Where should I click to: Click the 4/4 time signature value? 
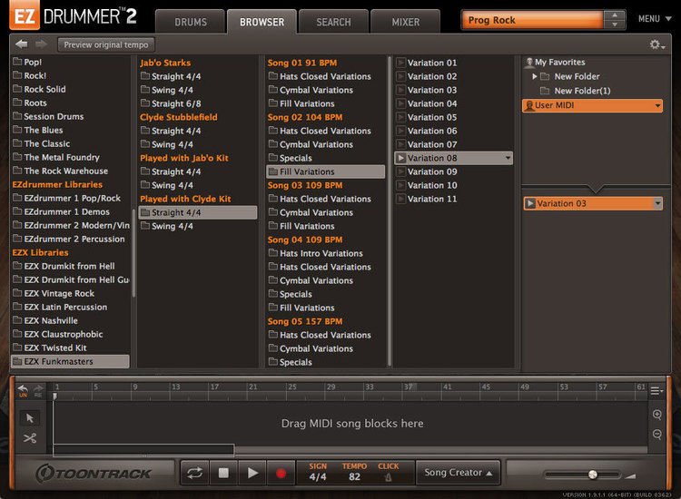click(x=318, y=477)
